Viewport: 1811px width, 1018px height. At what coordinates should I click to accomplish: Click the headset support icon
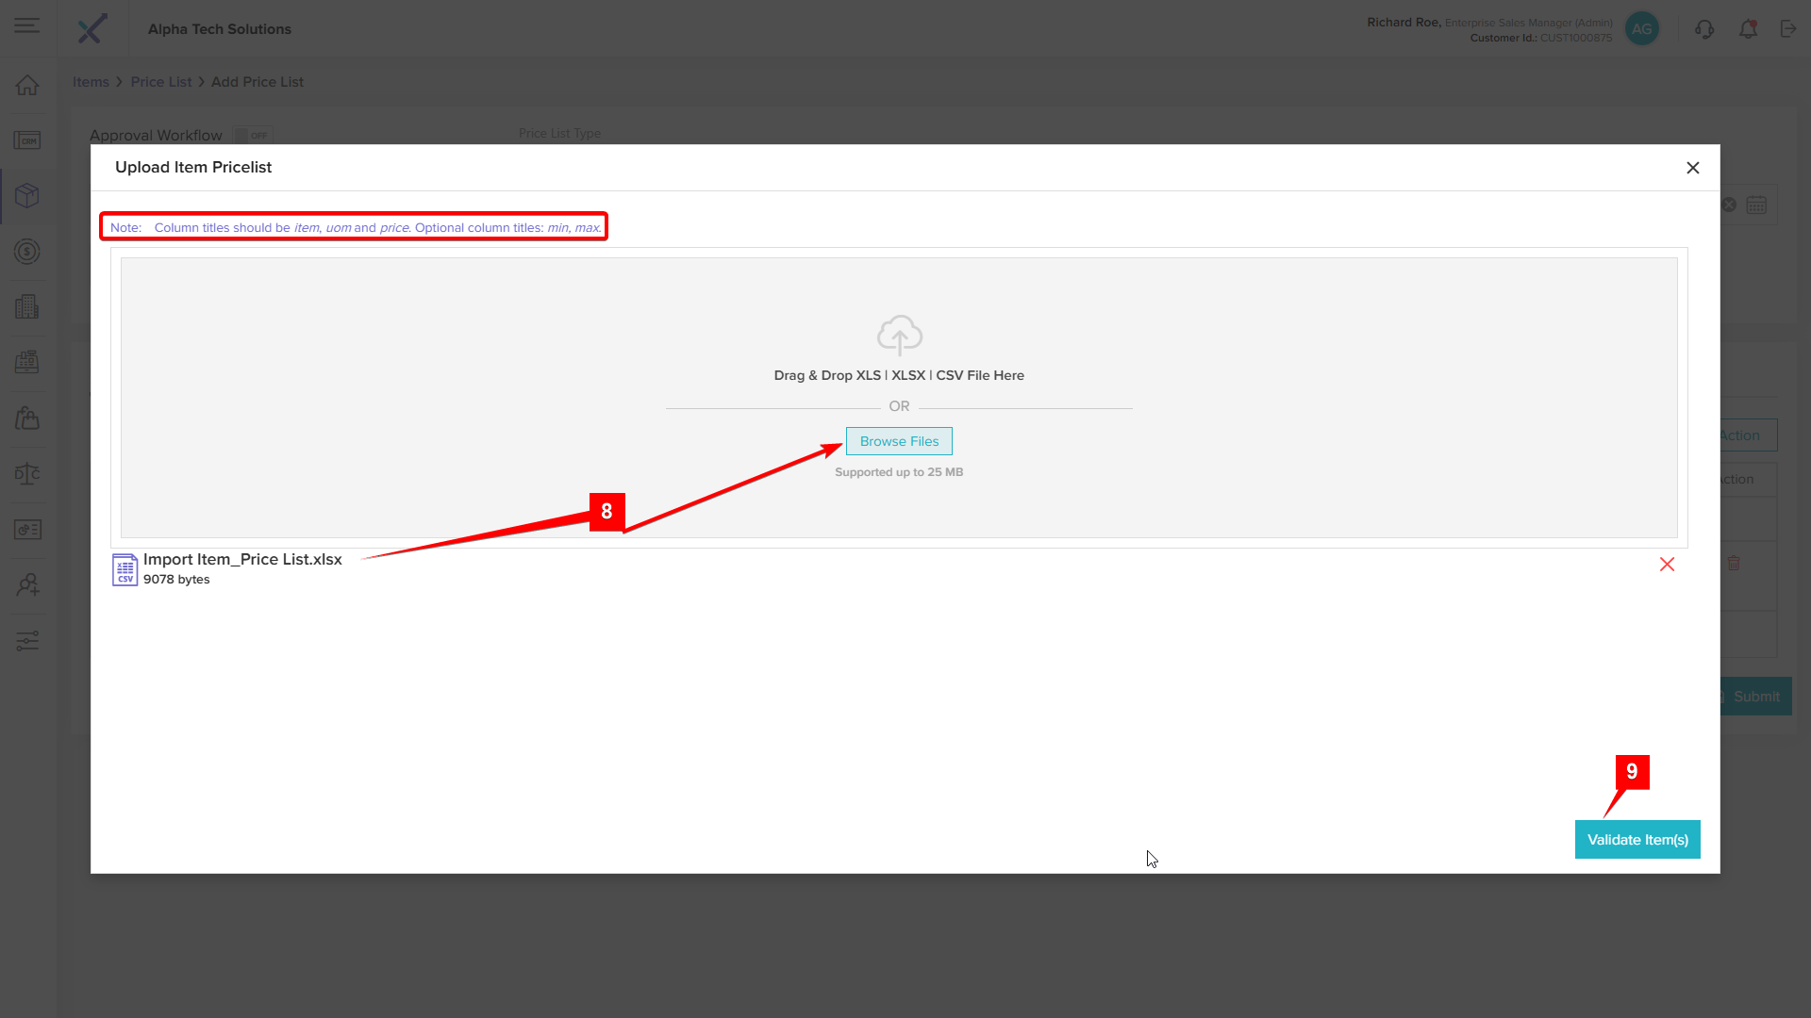pyautogui.click(x=1703, y=29)
